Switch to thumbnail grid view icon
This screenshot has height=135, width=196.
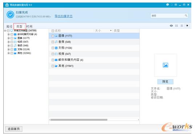coord(176,26)
